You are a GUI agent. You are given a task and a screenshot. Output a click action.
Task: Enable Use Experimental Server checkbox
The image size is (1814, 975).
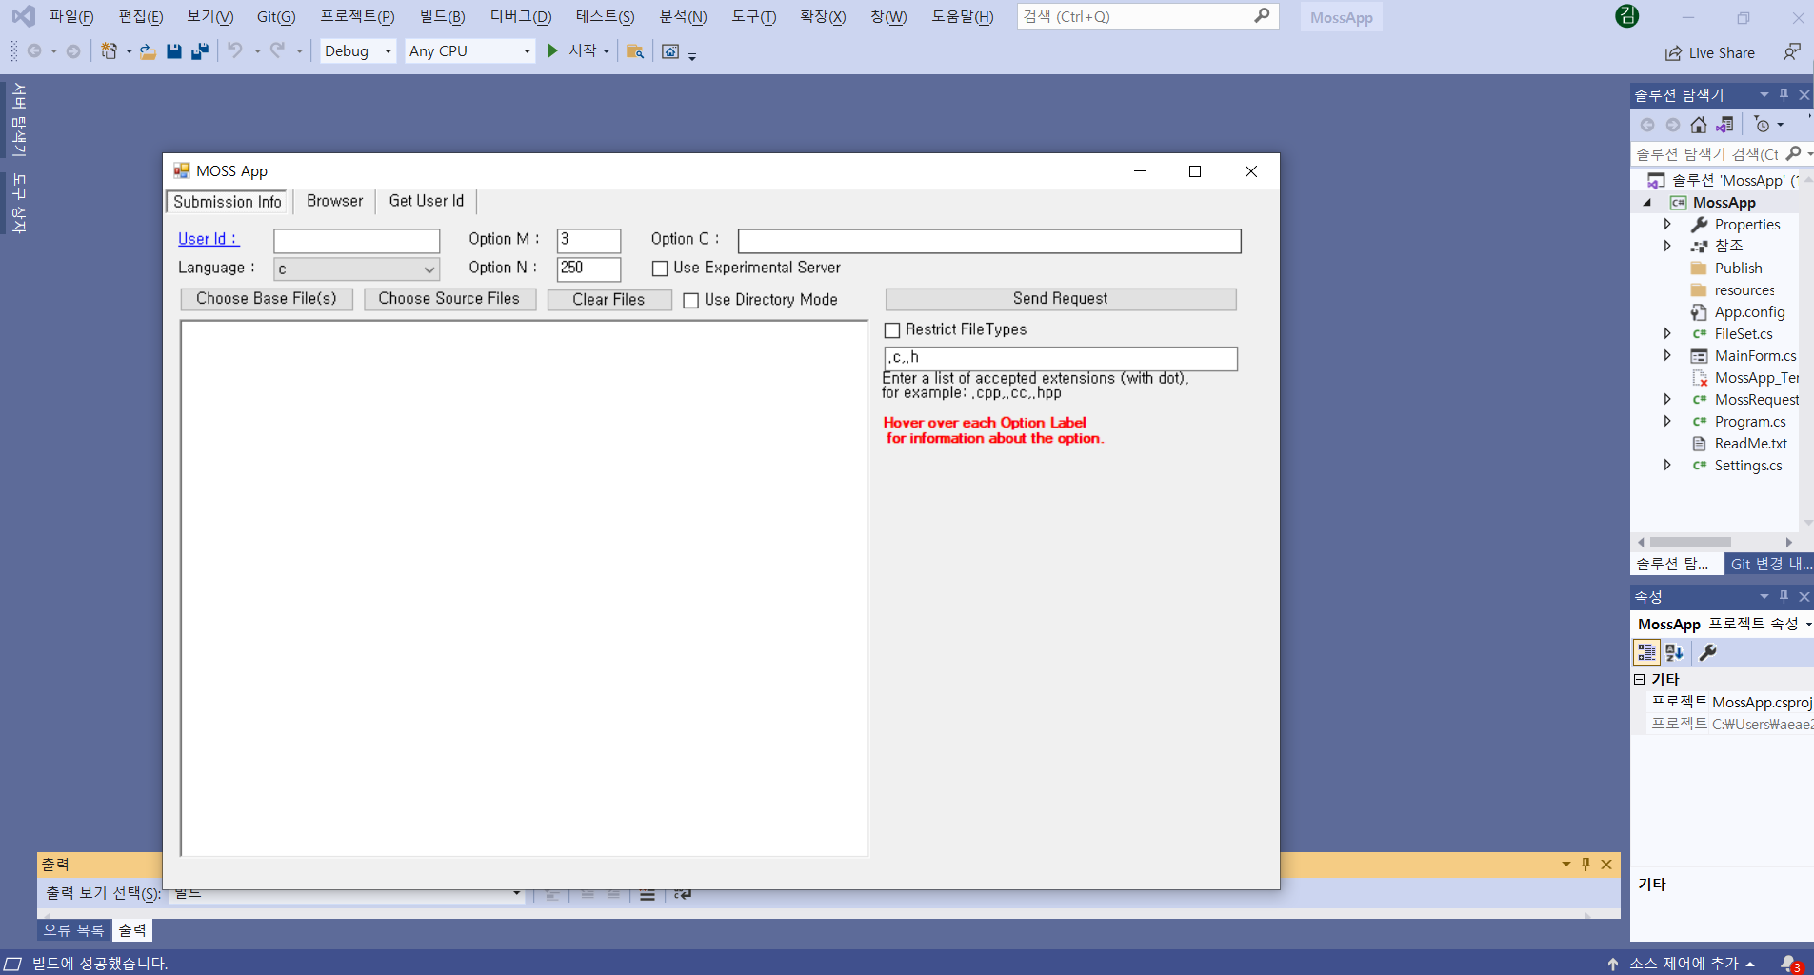(660, 269)
